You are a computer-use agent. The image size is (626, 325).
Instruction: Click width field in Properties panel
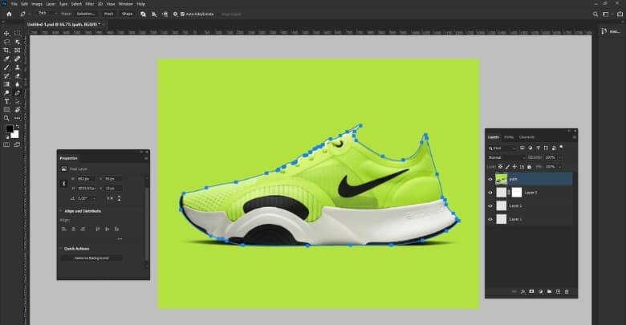(86, 179)
